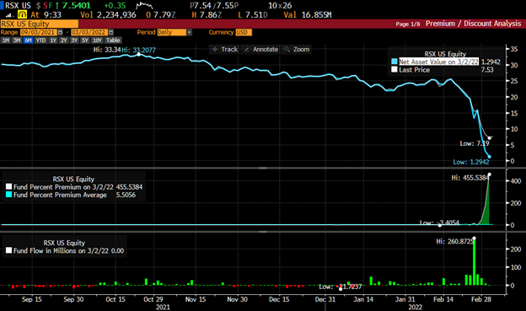This screenshot has width=526, height=311.
Task: Click the end date 03/03/2022 field
Action: (89, 32)
